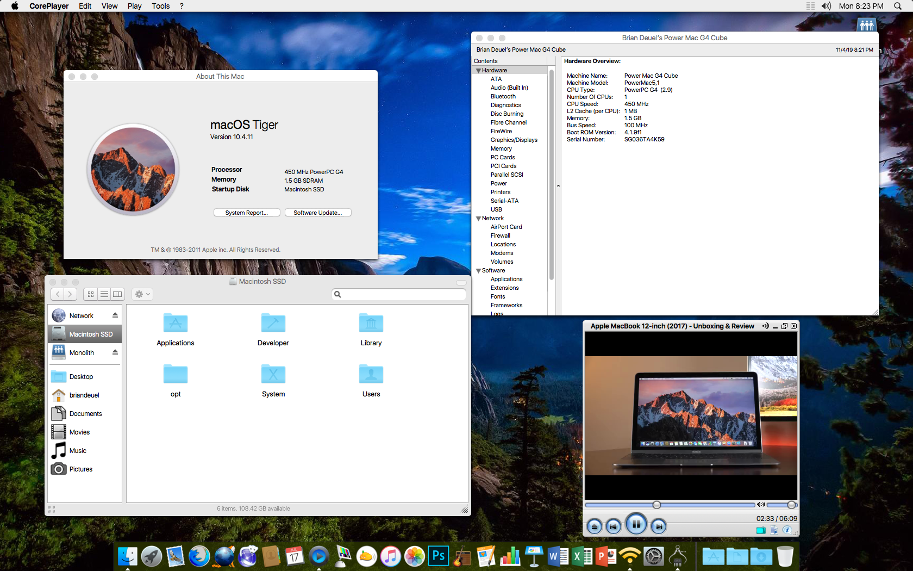Pause the CorePlayer video
Image resolution: width=913 pixels, height=571 pixels.
(636, 525)
